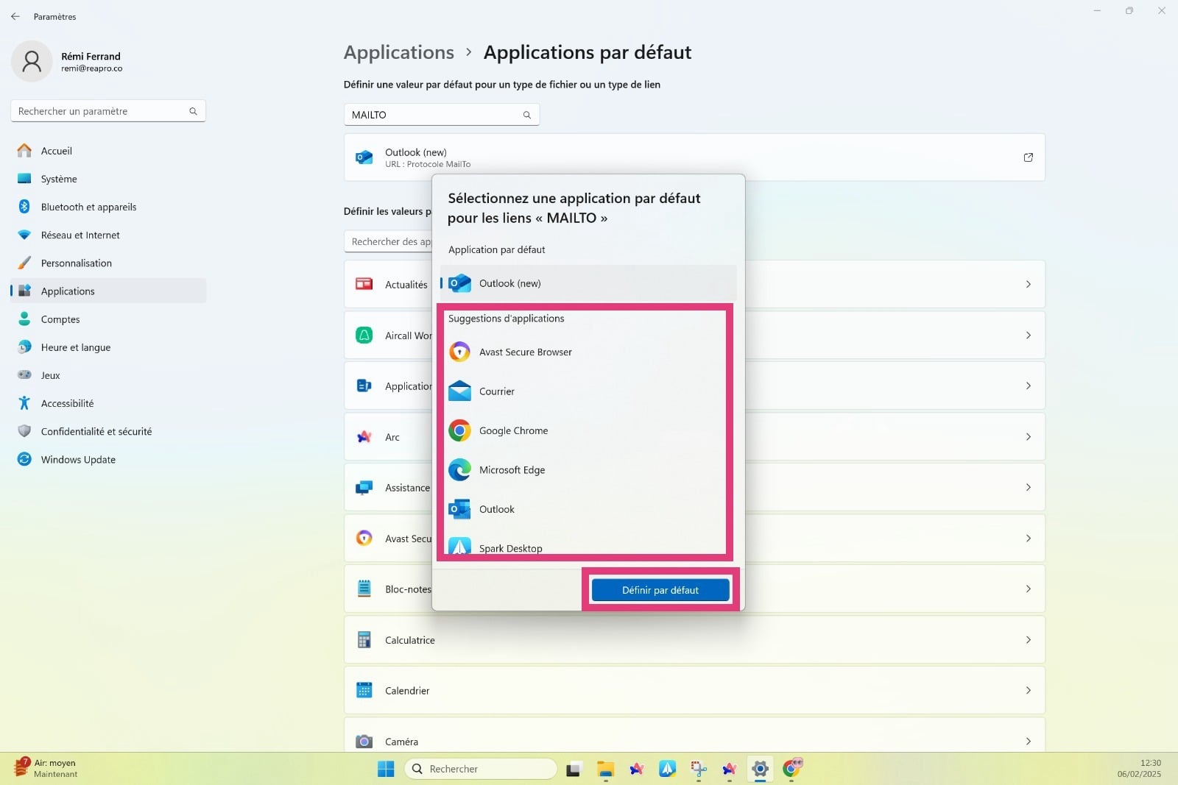Open the Avast Secure row chevron

click(x=1029, y=539)
